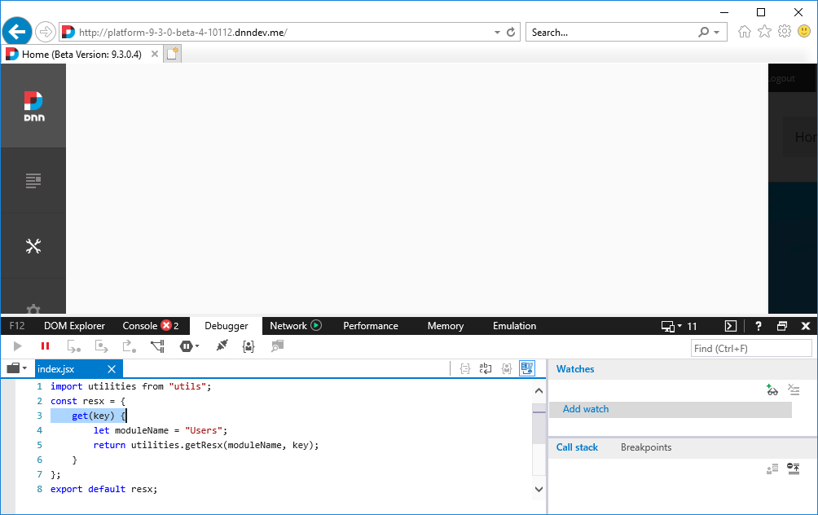Step into the next function call
This screenshot has height=515, width=818.
pos(73,346)
